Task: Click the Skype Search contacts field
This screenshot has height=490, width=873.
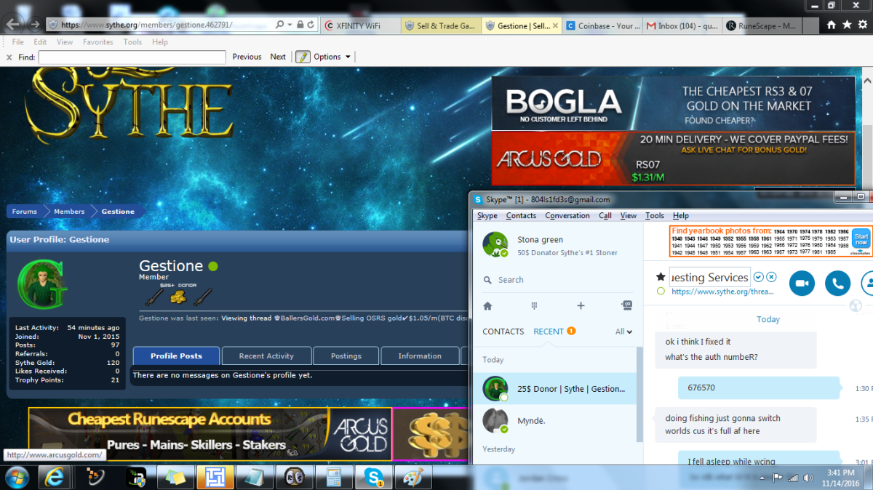Action: tap(557, 280)
